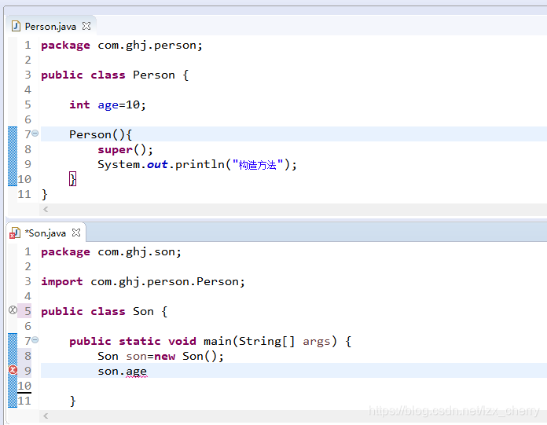Click 'com.ghj.person;' in Person.java line 1
The height and width of the screenshot is (425, 547).
[x=150, y=46]
